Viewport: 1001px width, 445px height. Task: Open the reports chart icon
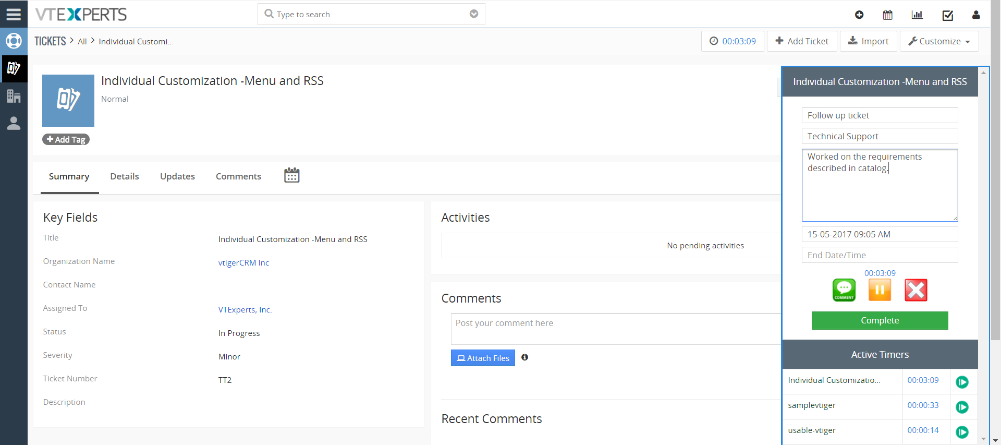click(917, 15)
